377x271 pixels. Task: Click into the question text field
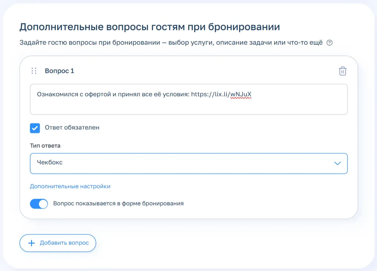point(189,99)
